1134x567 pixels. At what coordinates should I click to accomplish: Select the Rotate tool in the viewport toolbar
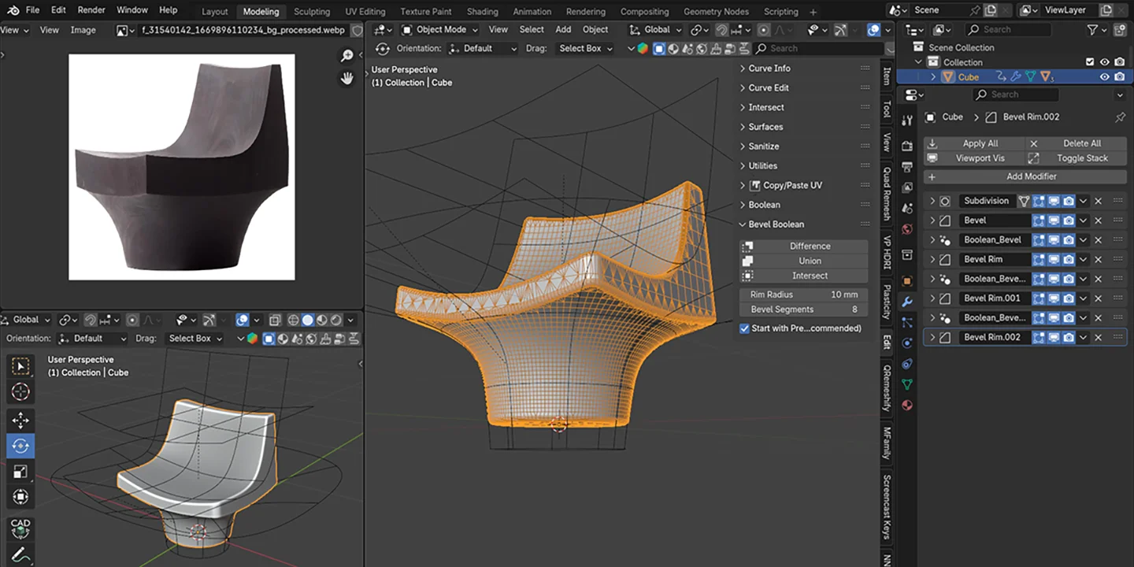click(20, 446)
